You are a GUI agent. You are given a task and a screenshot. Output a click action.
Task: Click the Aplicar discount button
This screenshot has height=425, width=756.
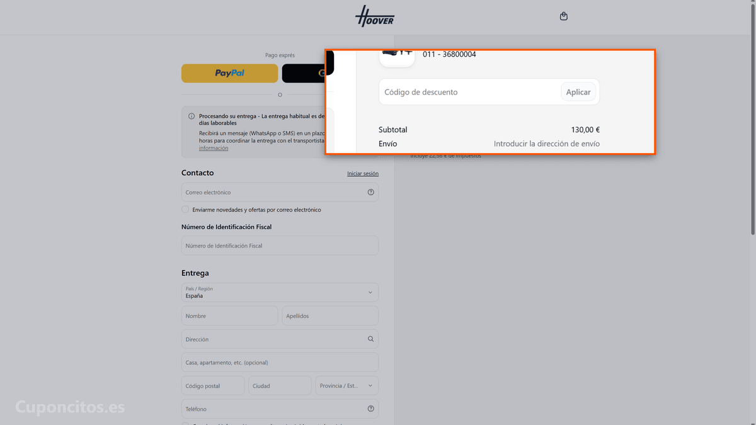pos(578,92)
